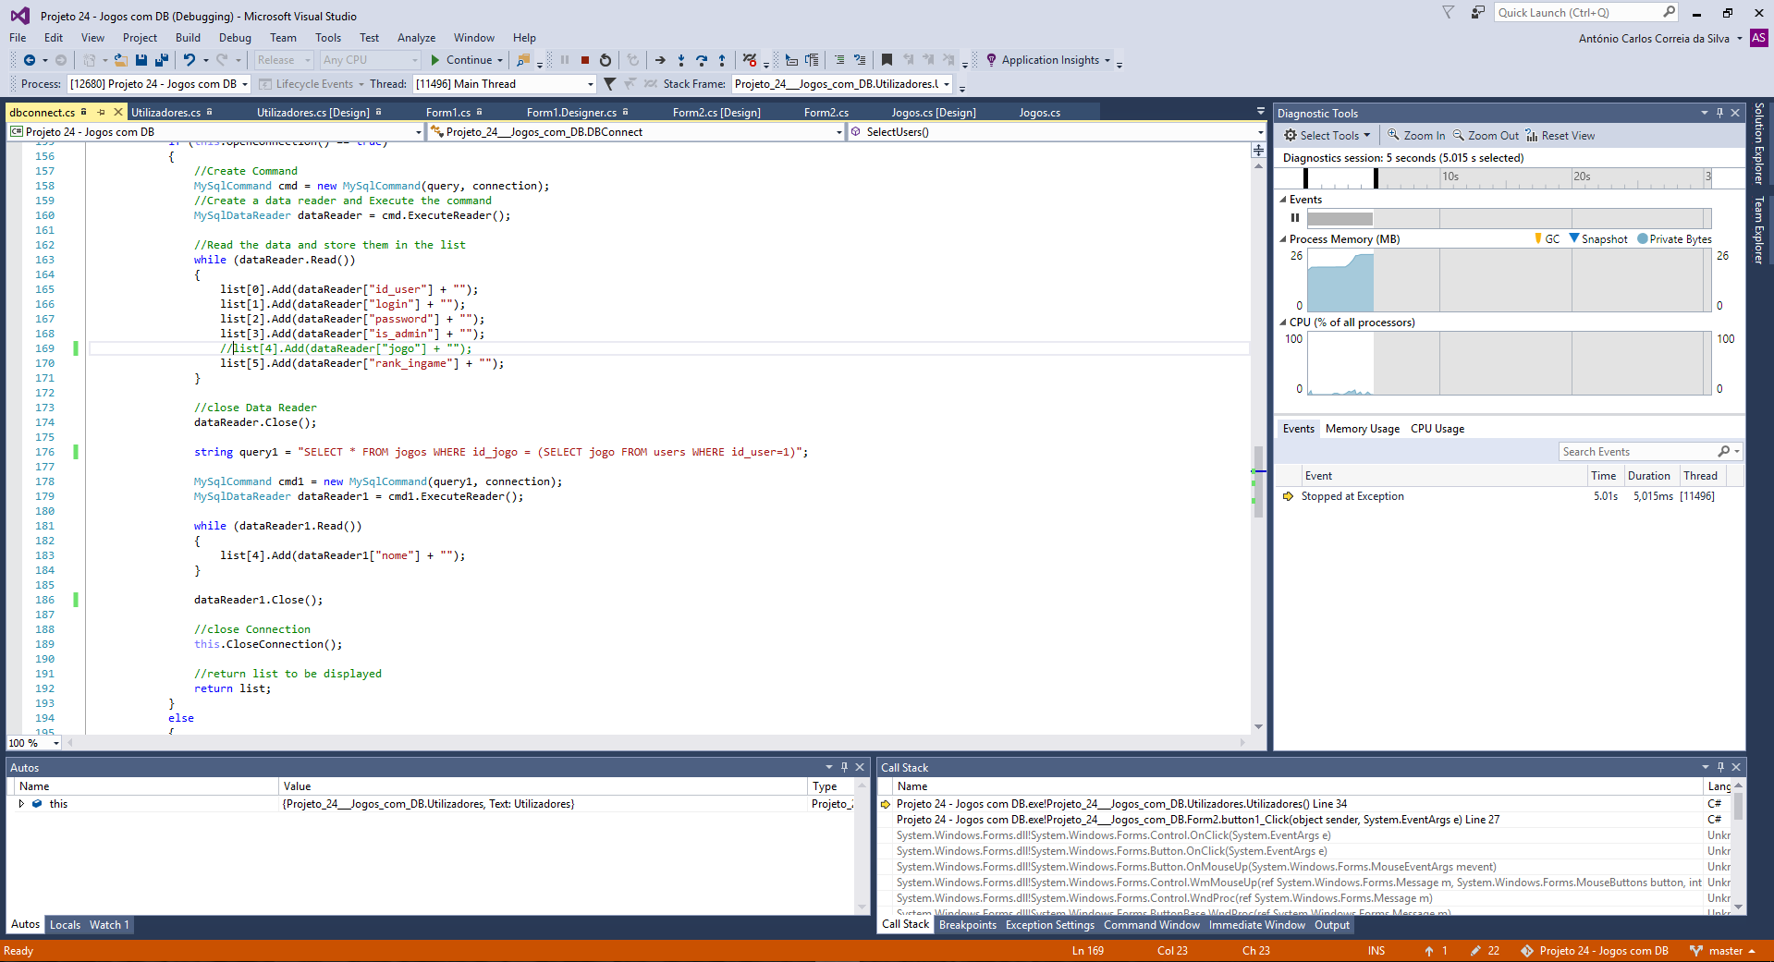Click the Step Out icon
The image size is (1774, 962).
(722, 60)
